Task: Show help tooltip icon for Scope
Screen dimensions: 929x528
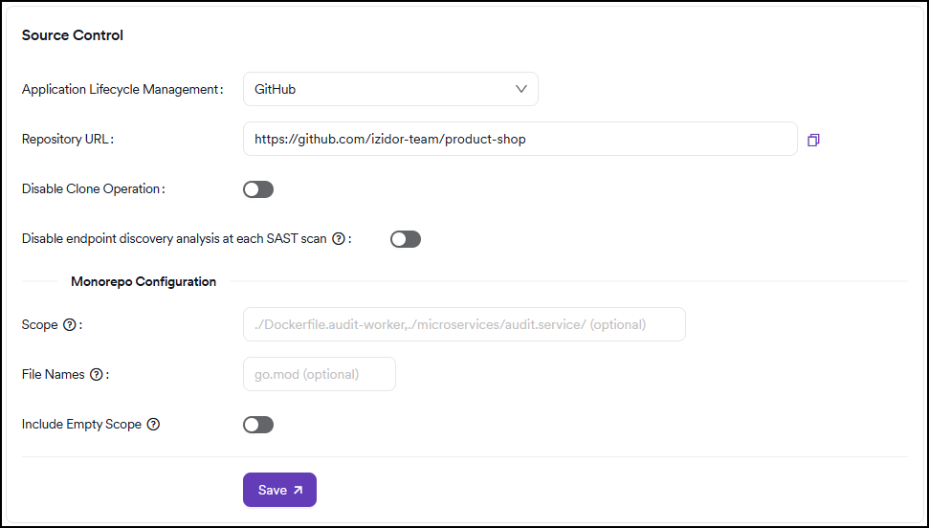Action: point(69,325)
